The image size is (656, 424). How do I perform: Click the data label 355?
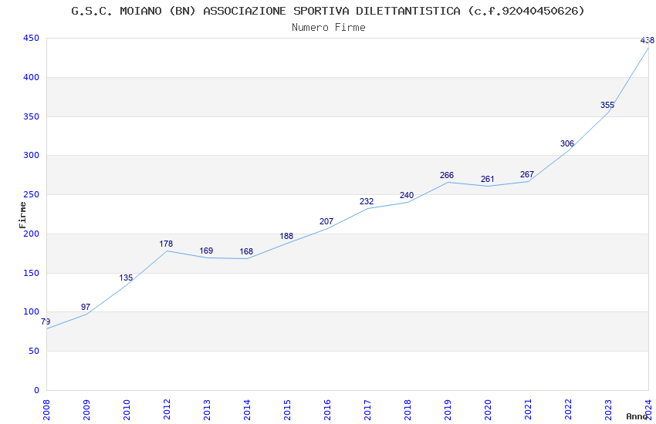coord(607,105)
